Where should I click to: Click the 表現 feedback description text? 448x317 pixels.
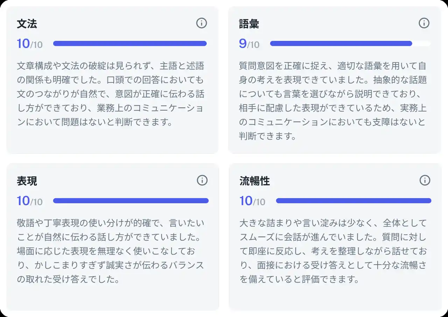click(110, 251)
